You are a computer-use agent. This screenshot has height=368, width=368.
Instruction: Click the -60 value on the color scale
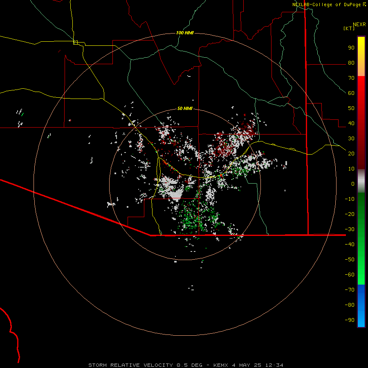coord(350,275)
